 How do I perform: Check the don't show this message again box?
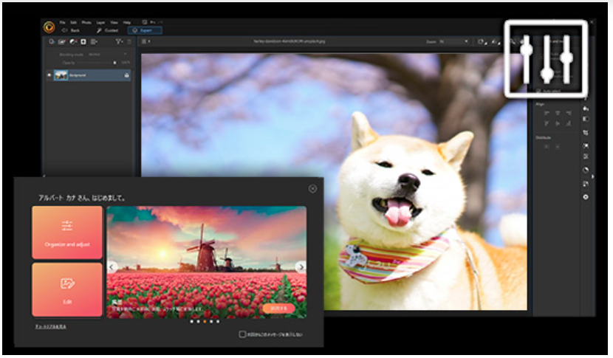point(242,334)
